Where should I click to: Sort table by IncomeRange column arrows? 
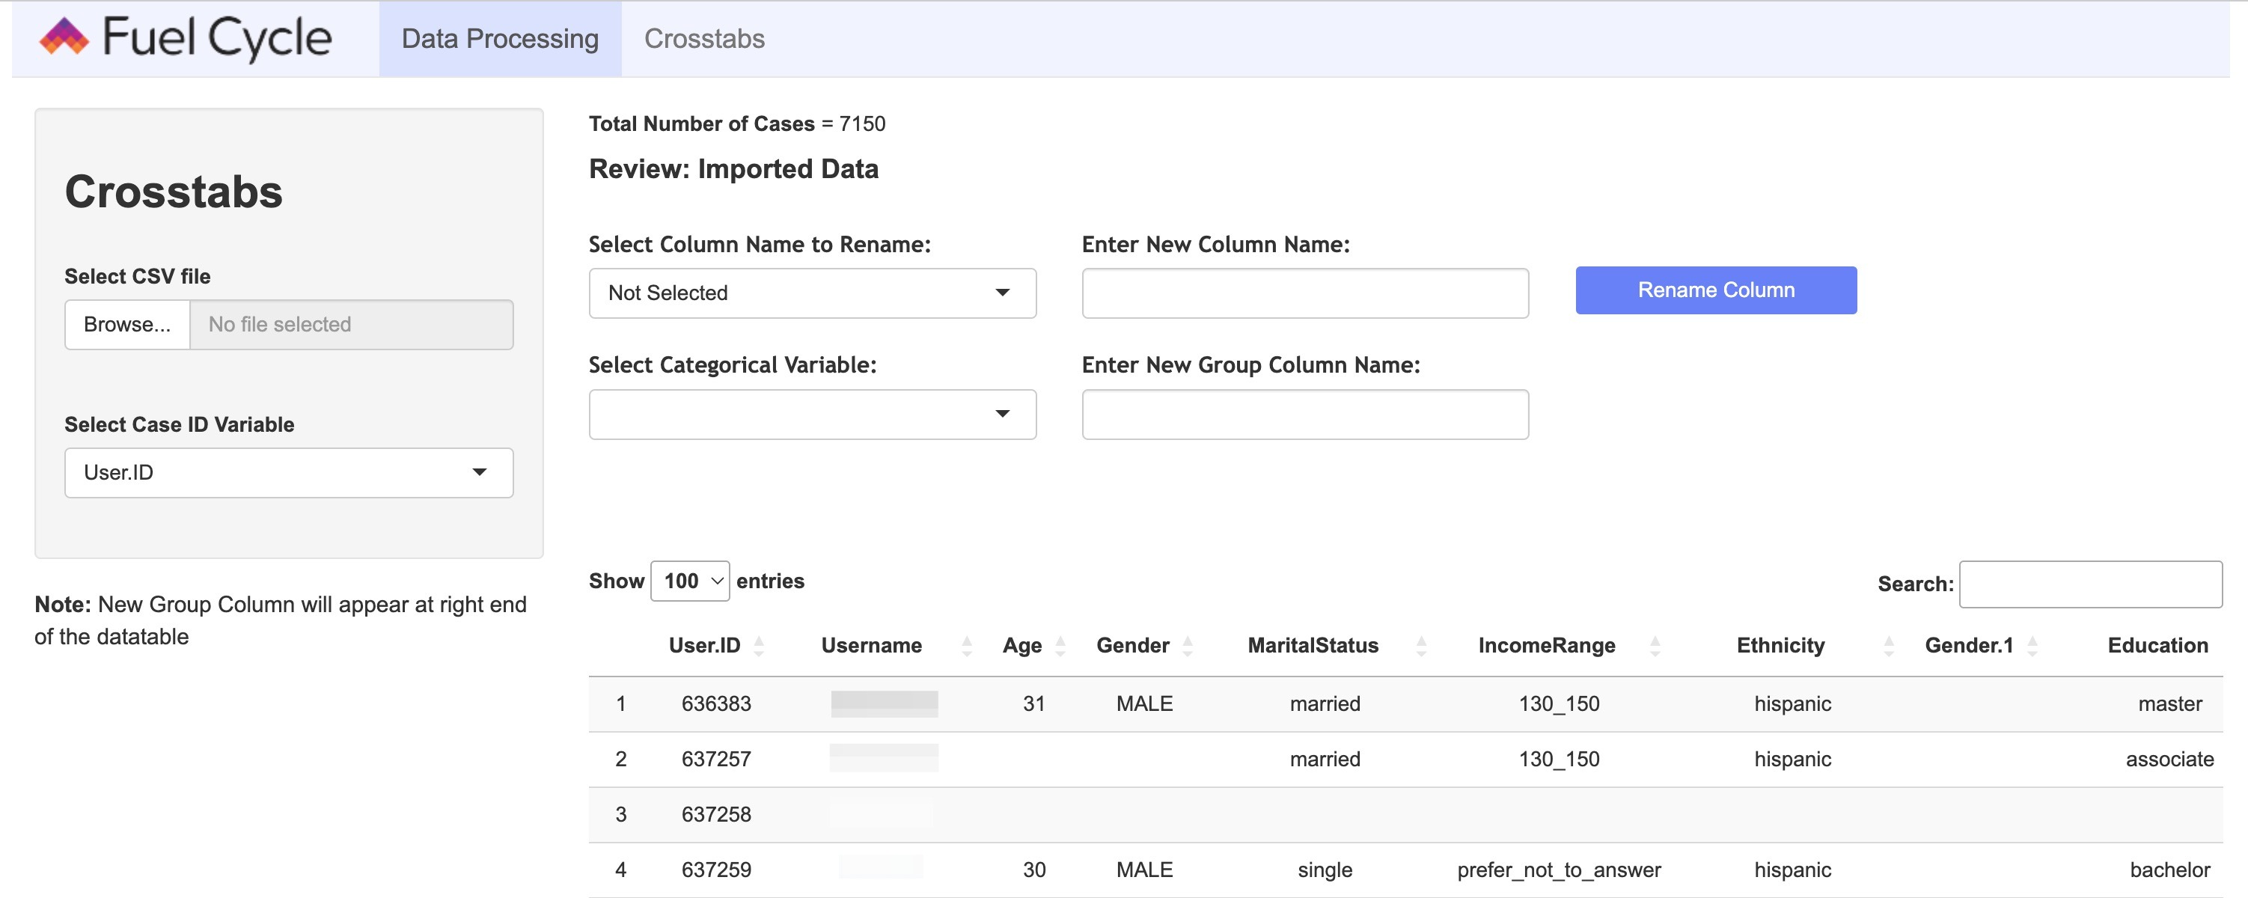coord(1655,646)
